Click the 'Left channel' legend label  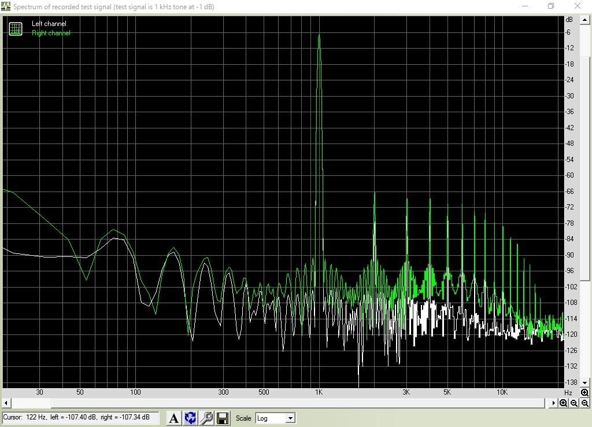(49, 23)
